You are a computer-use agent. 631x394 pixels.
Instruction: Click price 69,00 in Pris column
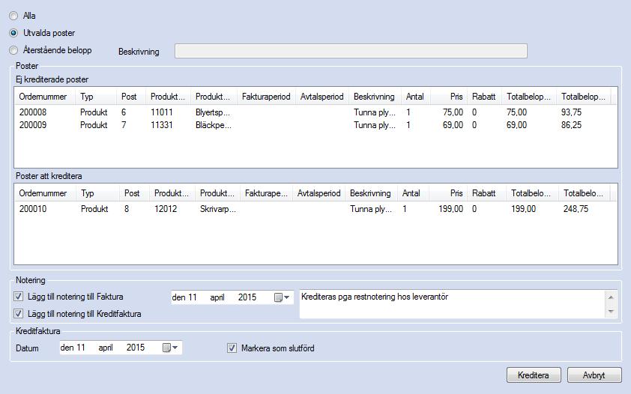453,125
